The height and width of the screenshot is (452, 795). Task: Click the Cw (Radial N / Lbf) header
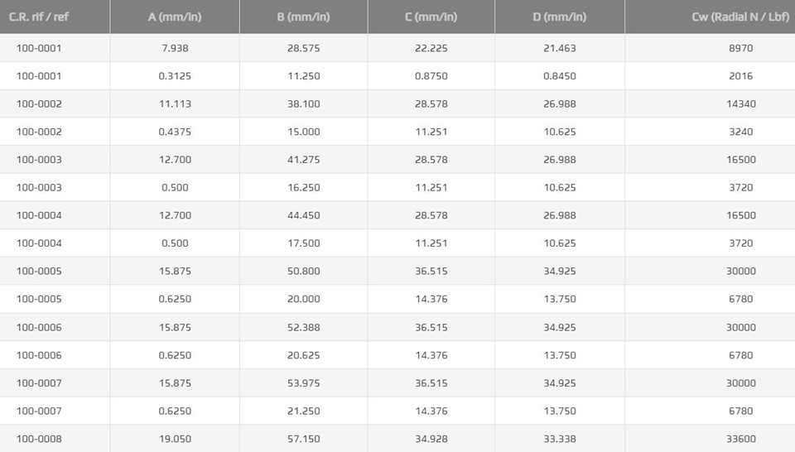(x=740, y=17)
